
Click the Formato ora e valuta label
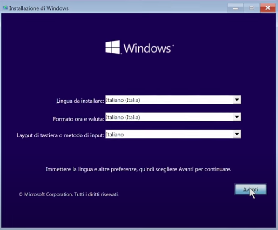[79, 119]
